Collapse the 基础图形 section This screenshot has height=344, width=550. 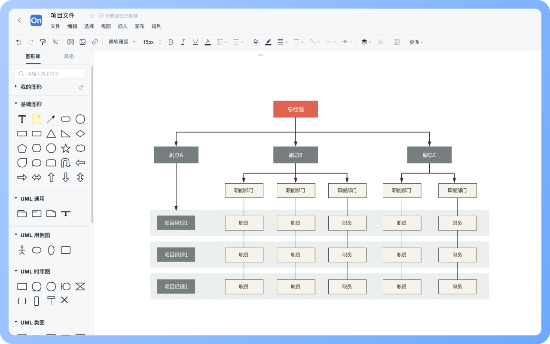point(16,104)
